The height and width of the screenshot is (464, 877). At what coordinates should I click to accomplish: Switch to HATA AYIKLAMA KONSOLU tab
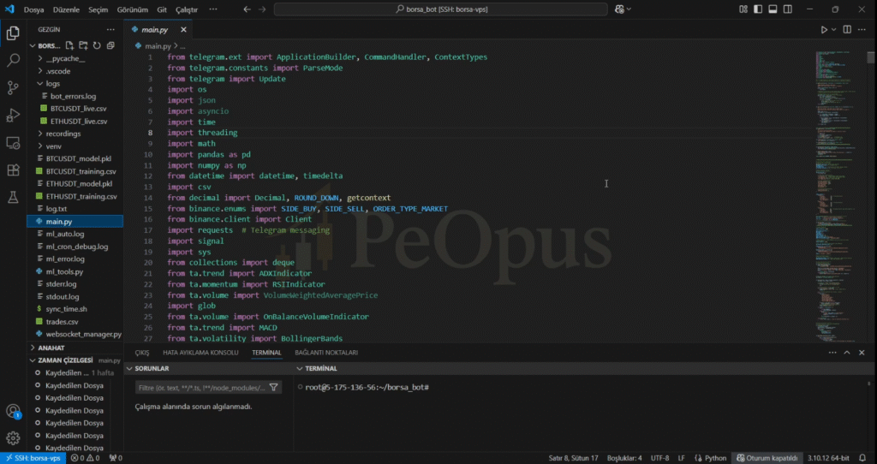pyautogui.click(x=200, y=352)
